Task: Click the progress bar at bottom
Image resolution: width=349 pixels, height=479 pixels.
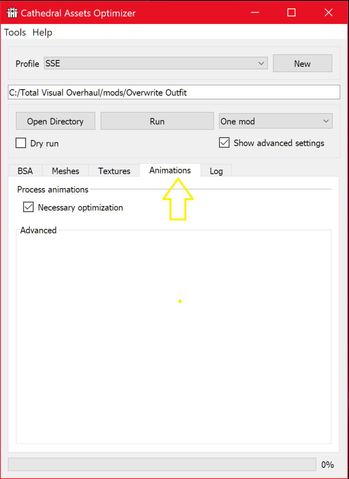Action: tap(162, 464)
